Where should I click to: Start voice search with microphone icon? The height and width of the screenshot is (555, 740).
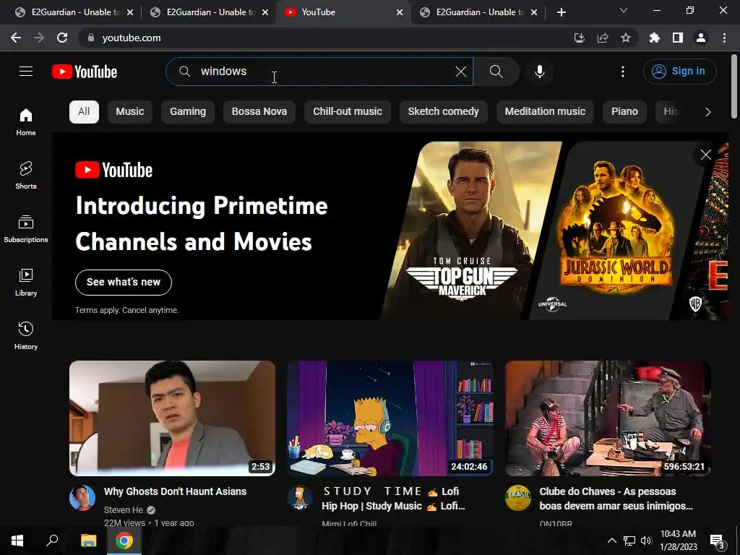click(539, 72)
